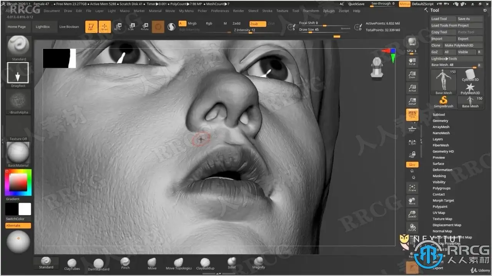Screen dimensions: 492x276
Task: Open the Stroke menu
Action: [x=267, y=11]
